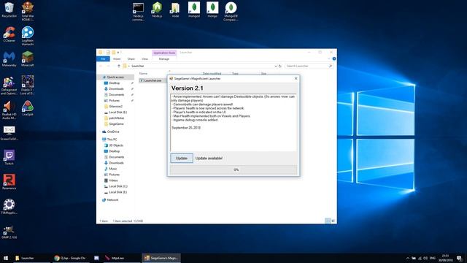Switch to Google Chrome taskbar button
The width and height of the screenshot is (467, 263).
pyautogui.click(x=70, y=258)
